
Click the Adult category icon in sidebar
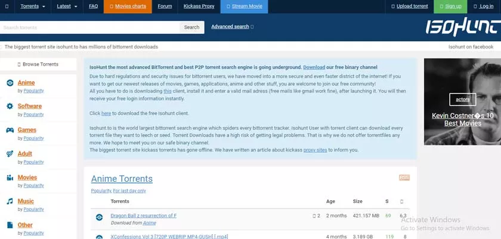click(x=10, y=154)
